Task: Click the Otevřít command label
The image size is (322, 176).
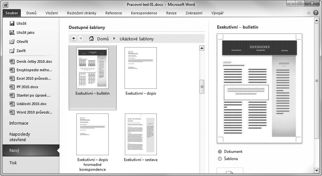Action: [22, 42]
